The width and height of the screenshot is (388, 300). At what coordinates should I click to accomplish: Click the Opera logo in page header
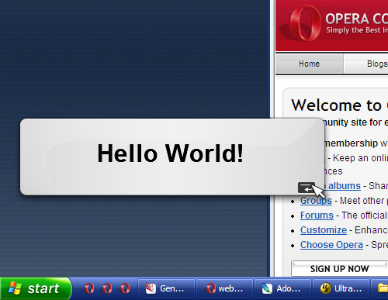pyautogui.click(x=305, y=23)
